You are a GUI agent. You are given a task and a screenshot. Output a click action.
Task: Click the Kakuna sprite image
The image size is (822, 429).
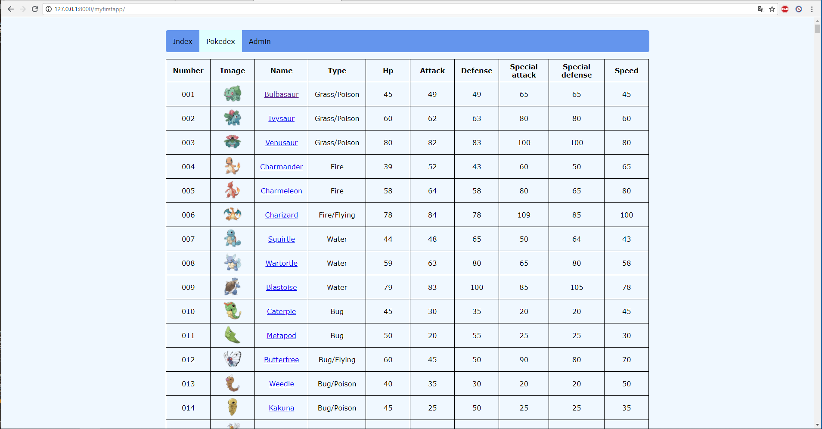233,407
